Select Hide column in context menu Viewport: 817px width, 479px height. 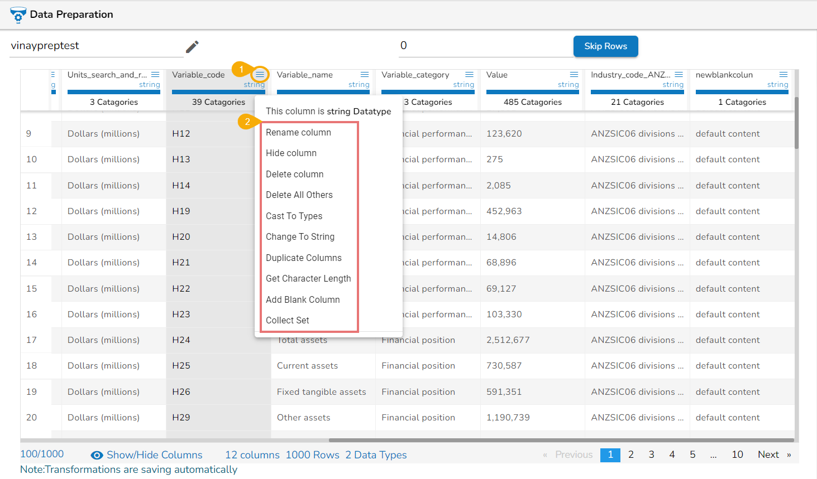pyautogui.click(x=291, y=153)
